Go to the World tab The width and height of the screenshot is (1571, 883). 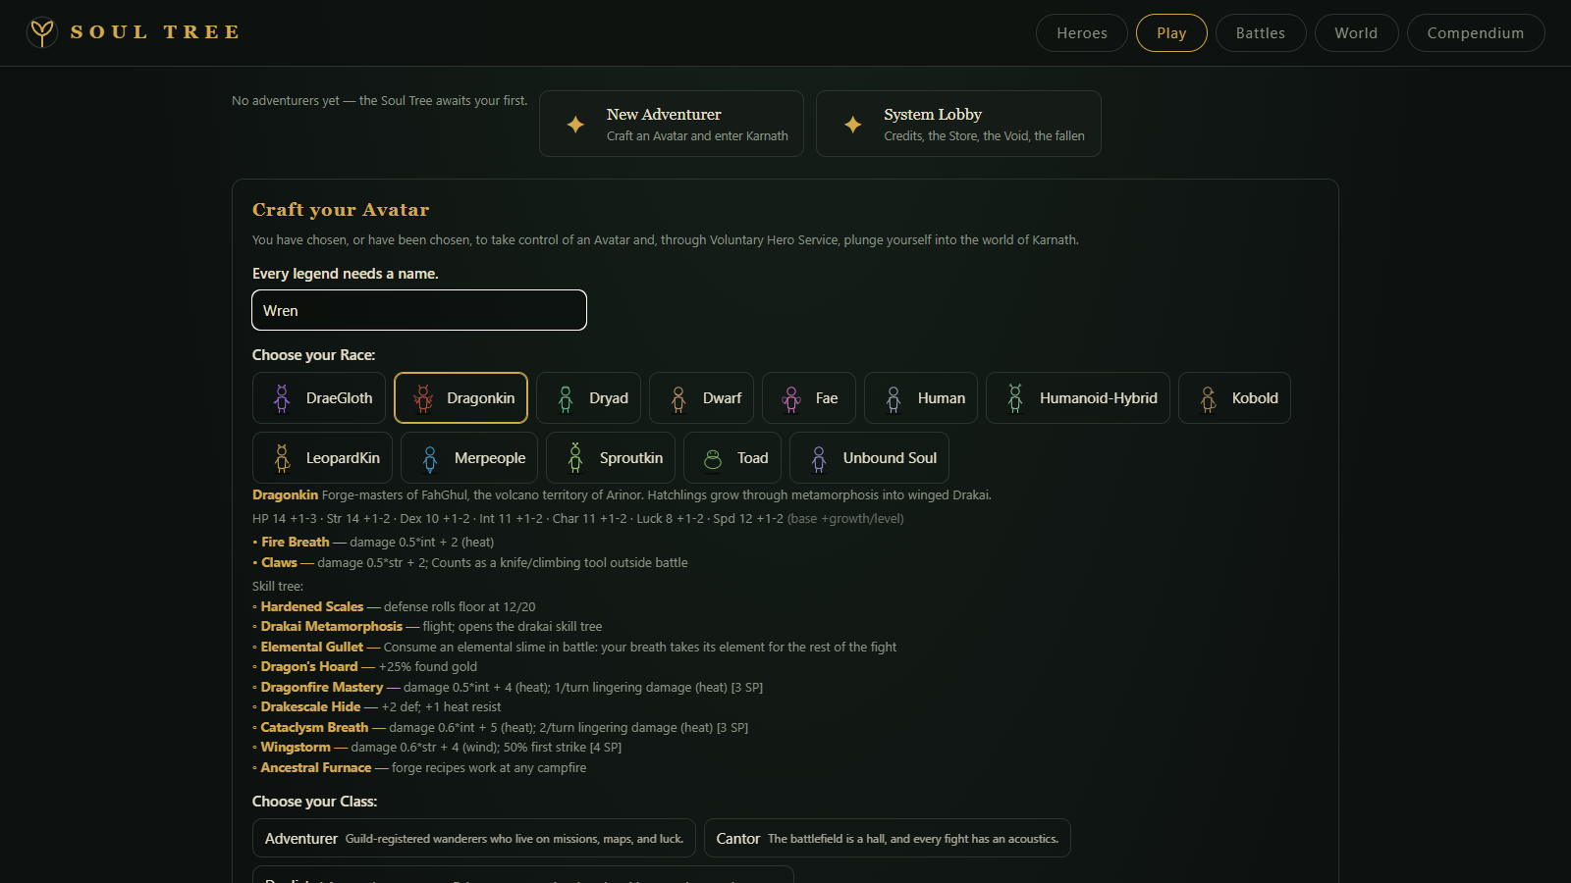click(1356, 33)
